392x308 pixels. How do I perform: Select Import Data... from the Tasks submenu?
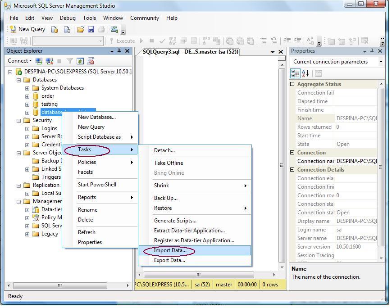coord(195,250)
